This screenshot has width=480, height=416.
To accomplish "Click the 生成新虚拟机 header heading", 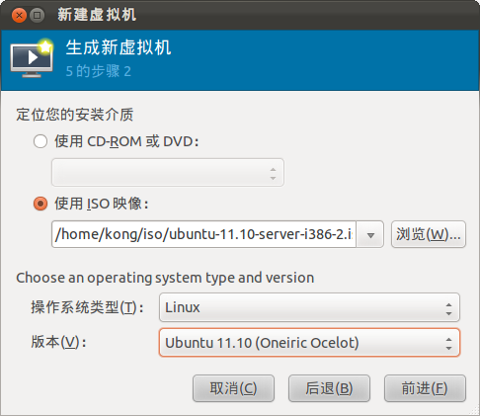I will click(x=119, y=47).
